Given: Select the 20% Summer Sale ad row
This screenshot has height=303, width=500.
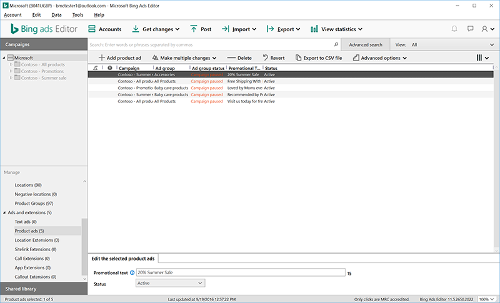Looking at the screenshot, I should pyautogui.click(x=291, y=74).
